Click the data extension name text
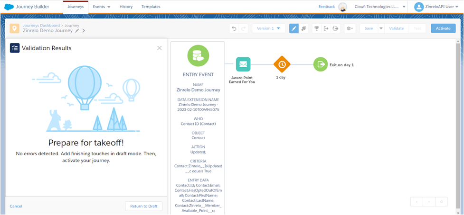 click(198, 107)
